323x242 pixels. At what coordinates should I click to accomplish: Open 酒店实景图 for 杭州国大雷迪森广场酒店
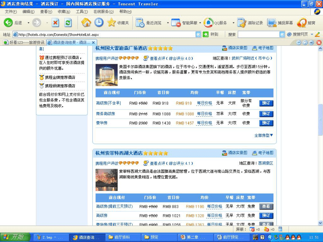[234, 48]
